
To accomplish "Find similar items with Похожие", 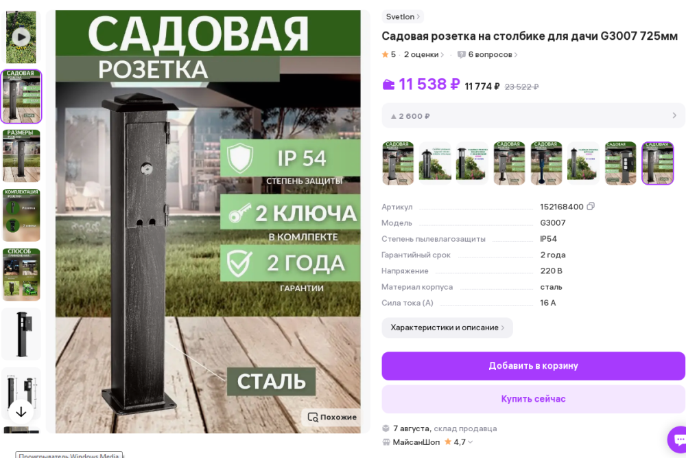I will pos(332,417).
